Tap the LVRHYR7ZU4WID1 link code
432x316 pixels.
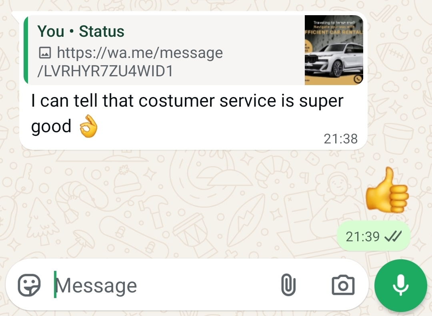[105, 71]
